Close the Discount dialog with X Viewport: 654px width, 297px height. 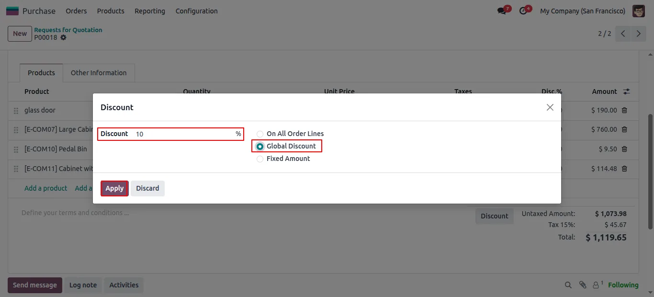(x=550, y=107)
